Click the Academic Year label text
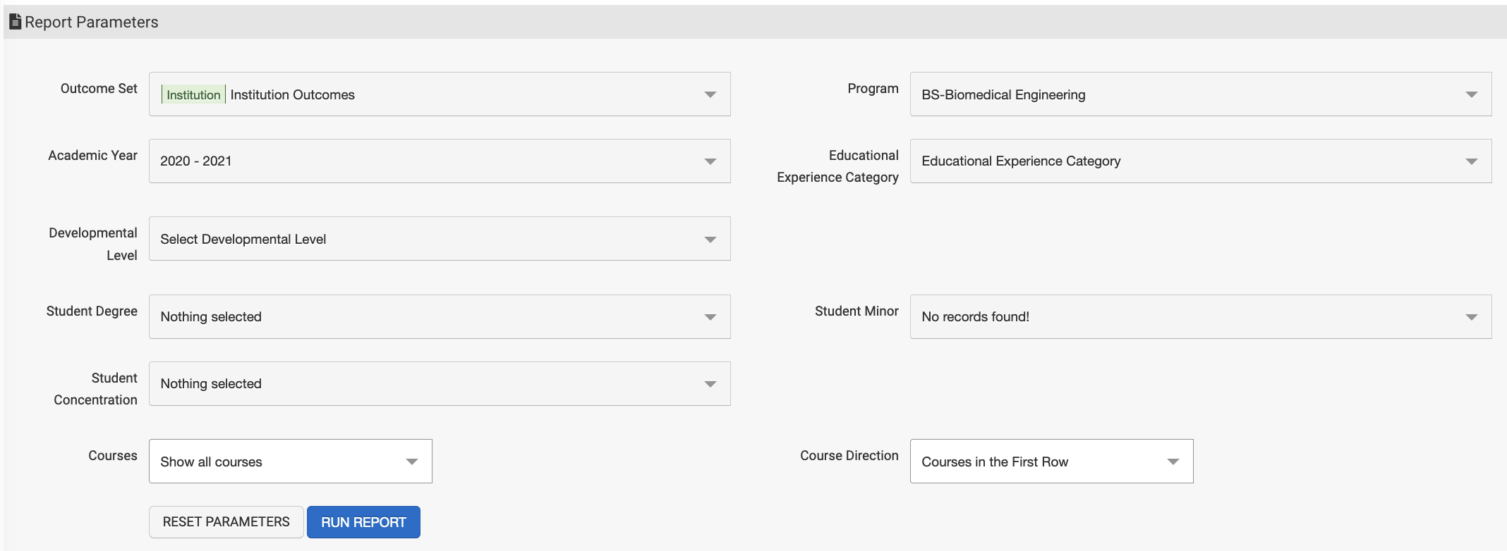Viewport: 1507px width, 551px height. pyautogui.click(x=92, y=156)
